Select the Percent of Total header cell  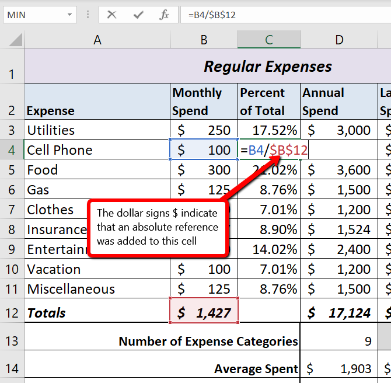269,102
